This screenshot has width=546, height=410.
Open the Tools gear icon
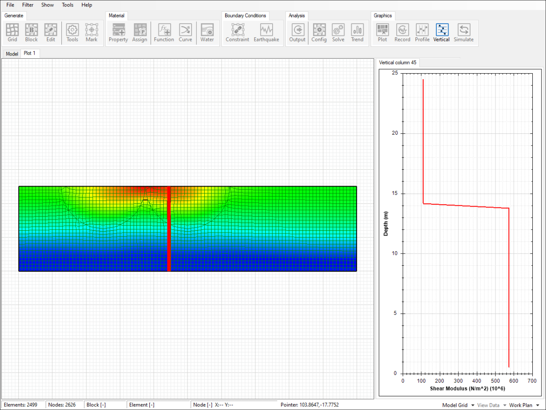point(72,33)
